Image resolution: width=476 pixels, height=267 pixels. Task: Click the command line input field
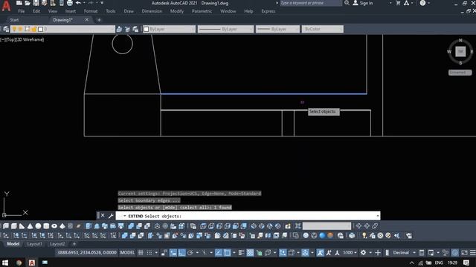click(248, 216)
